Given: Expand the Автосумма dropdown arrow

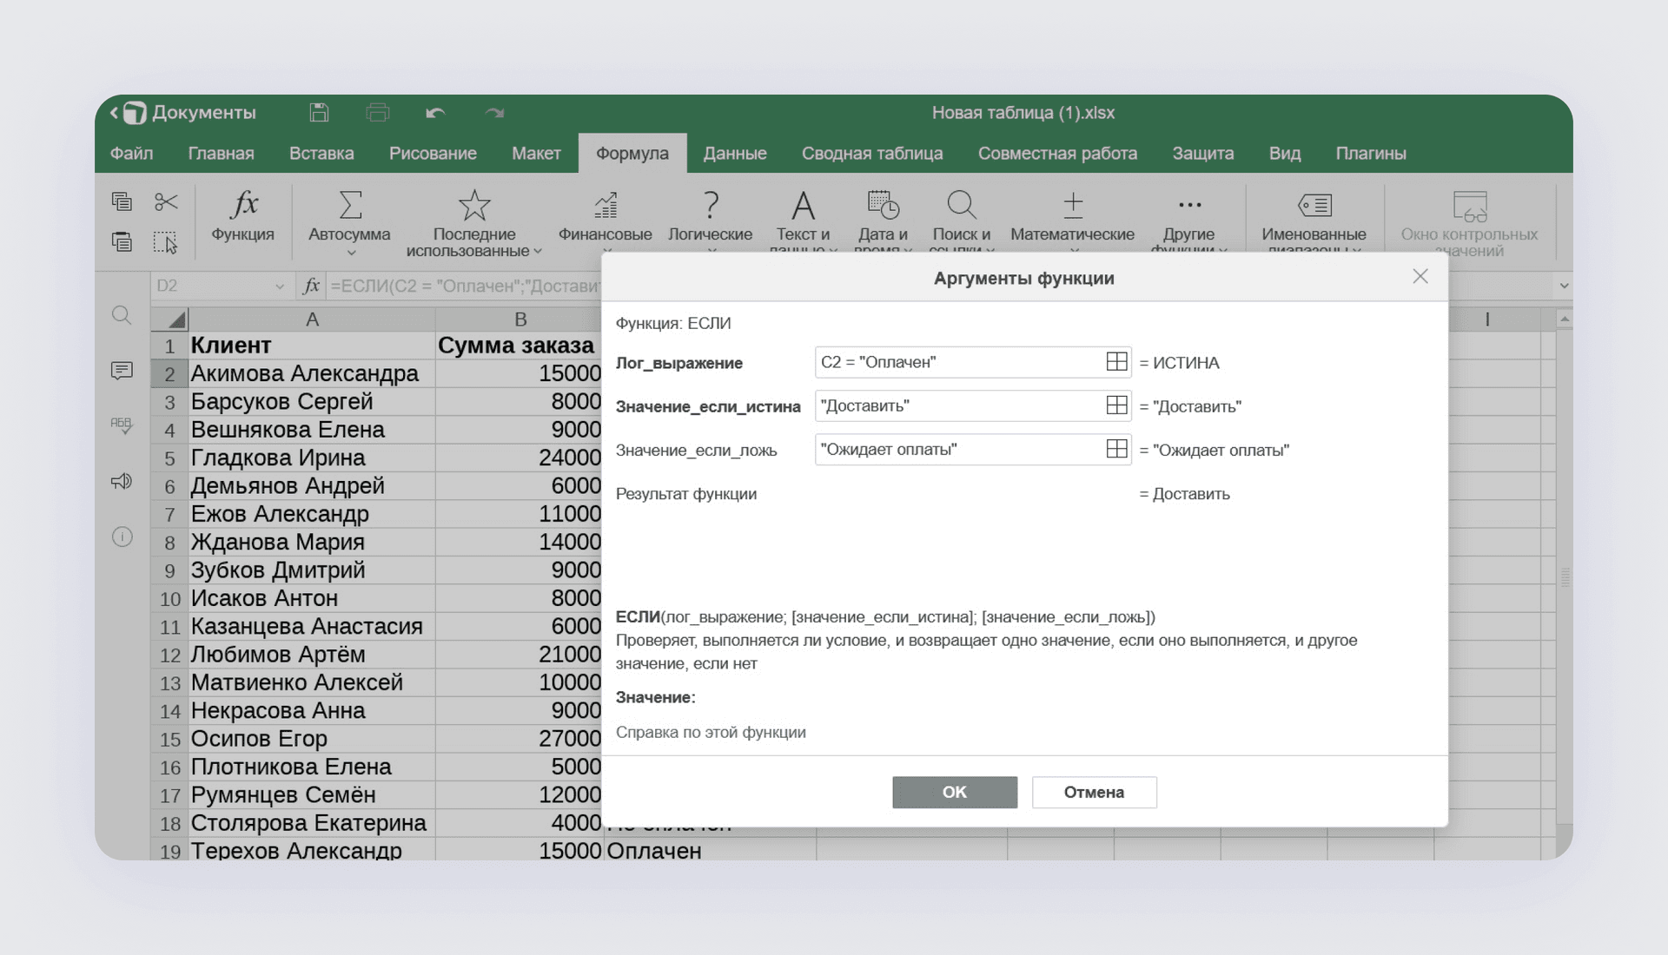Looking at the screenshot, I should [351, 253].
